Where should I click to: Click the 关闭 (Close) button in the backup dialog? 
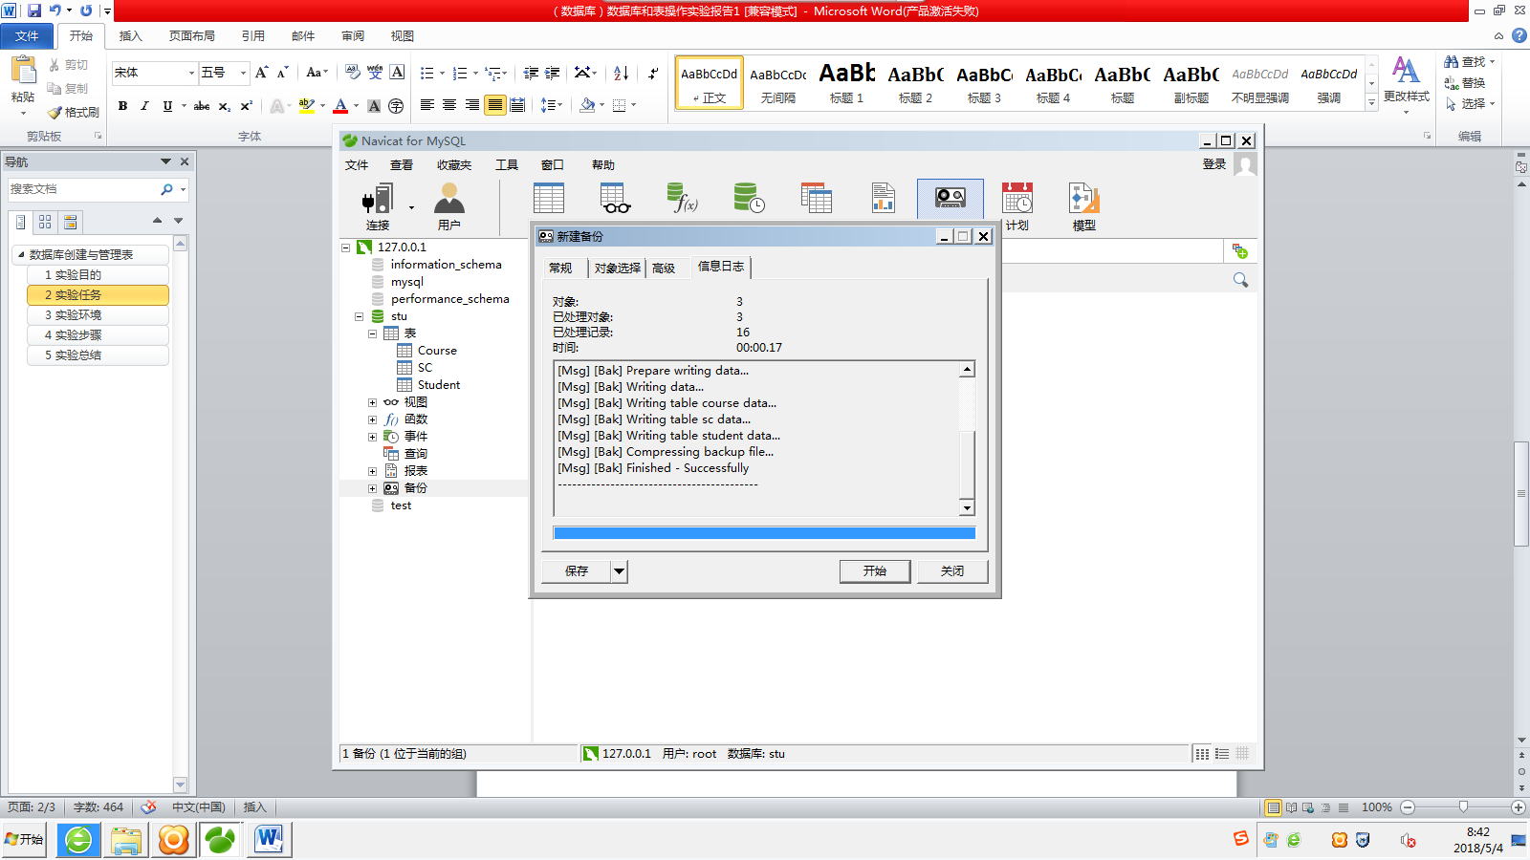[952, 571]
